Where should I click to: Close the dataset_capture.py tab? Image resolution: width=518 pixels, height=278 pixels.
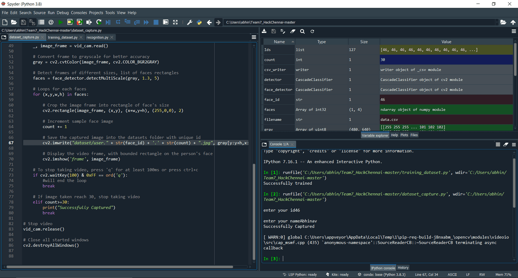click(x=42, y=37)
